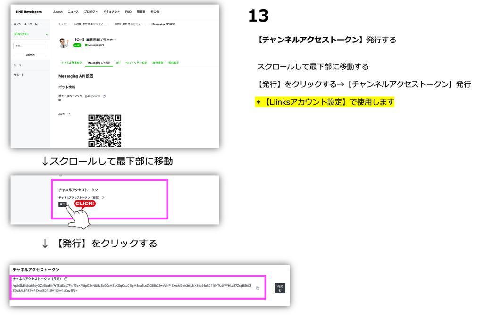This screenshot has width=483, height=325.
Task: Open the プロダクト menu item
Action: click(91, 12)
